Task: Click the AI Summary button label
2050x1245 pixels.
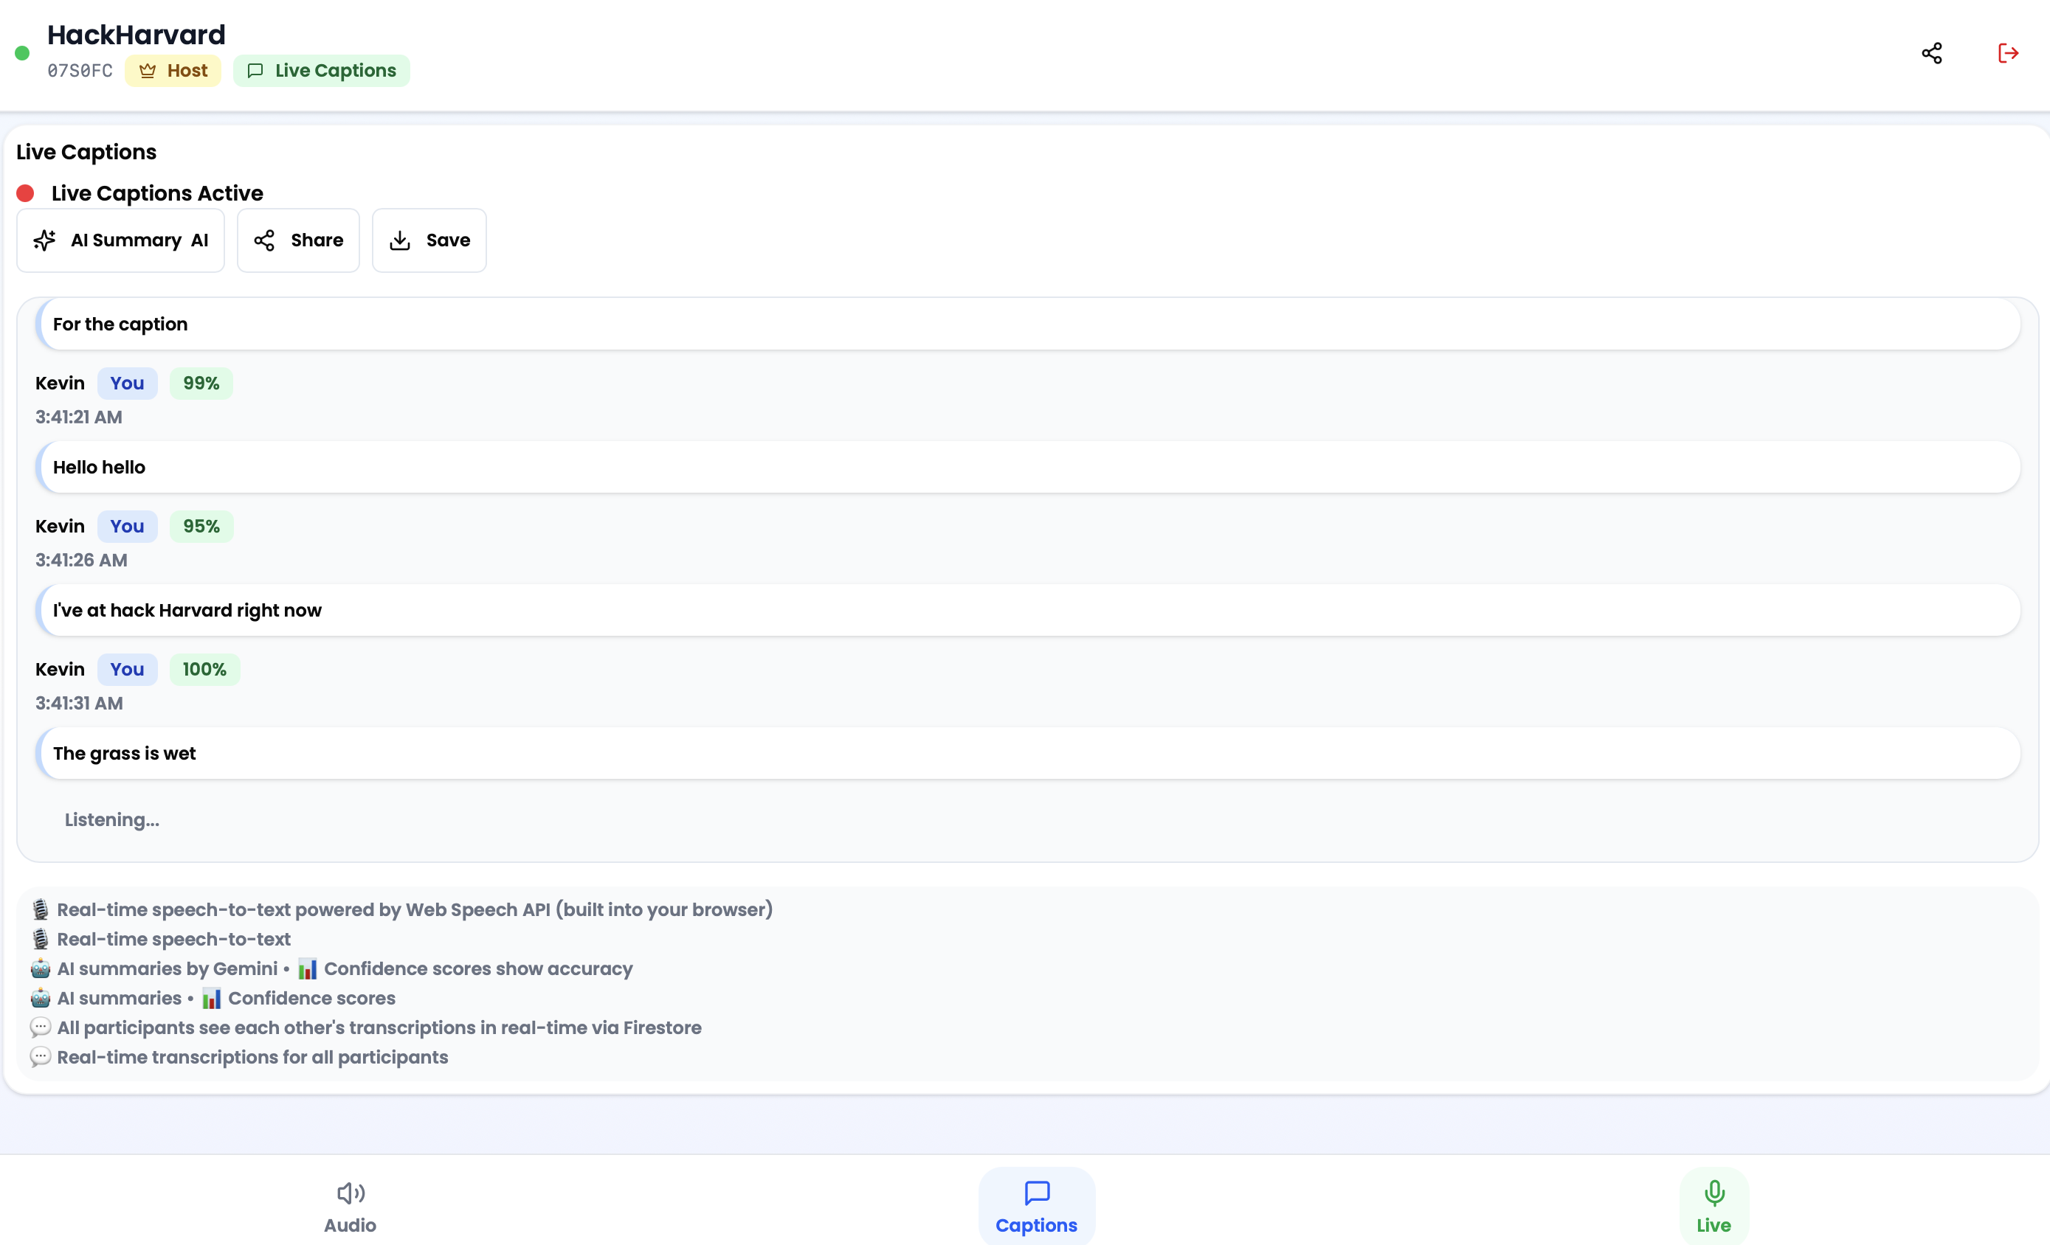Action: 126,240
